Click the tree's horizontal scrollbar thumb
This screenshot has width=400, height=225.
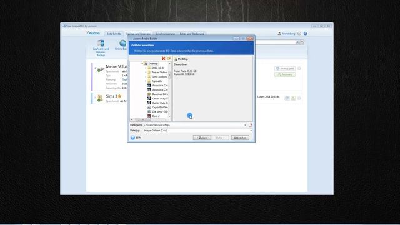(x=143, y=119)
